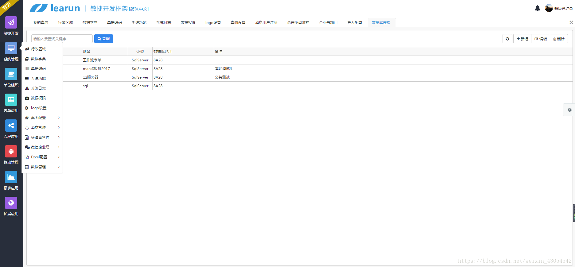
Task: Switch to the 数据字典 tab
Action: [90, 22]
